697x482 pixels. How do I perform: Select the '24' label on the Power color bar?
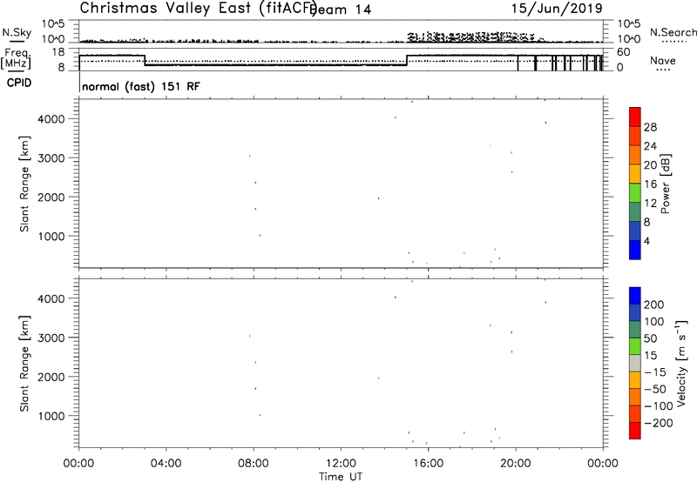[650, 146]
